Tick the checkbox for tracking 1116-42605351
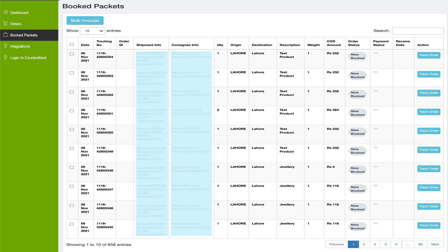Screen dimensions: 448x252 coord(72,111)
